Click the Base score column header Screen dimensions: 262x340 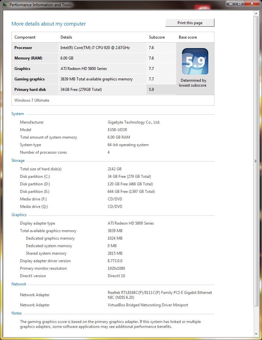188,37
